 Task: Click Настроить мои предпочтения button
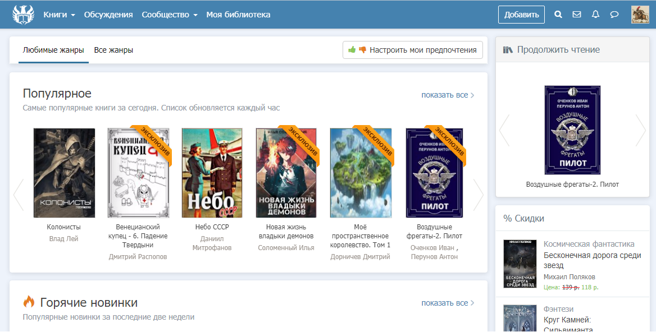tap(412, 50)
